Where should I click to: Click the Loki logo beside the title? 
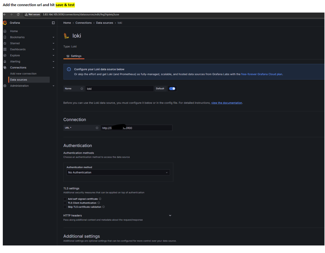(66, 36)
